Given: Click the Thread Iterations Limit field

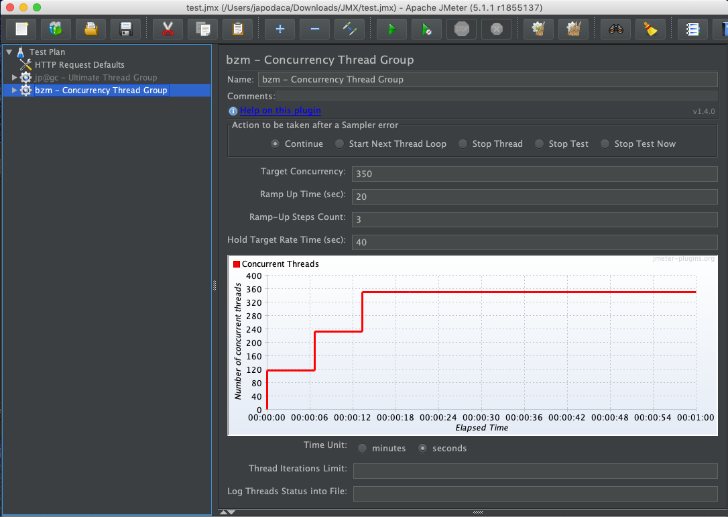Looking at the screenshot, I should click(x=536, y=471).
